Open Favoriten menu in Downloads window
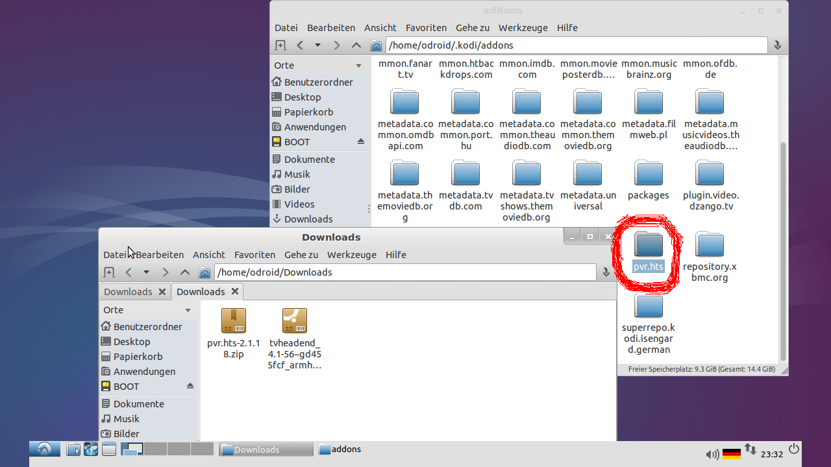831x467 pixels. point(254,255)
